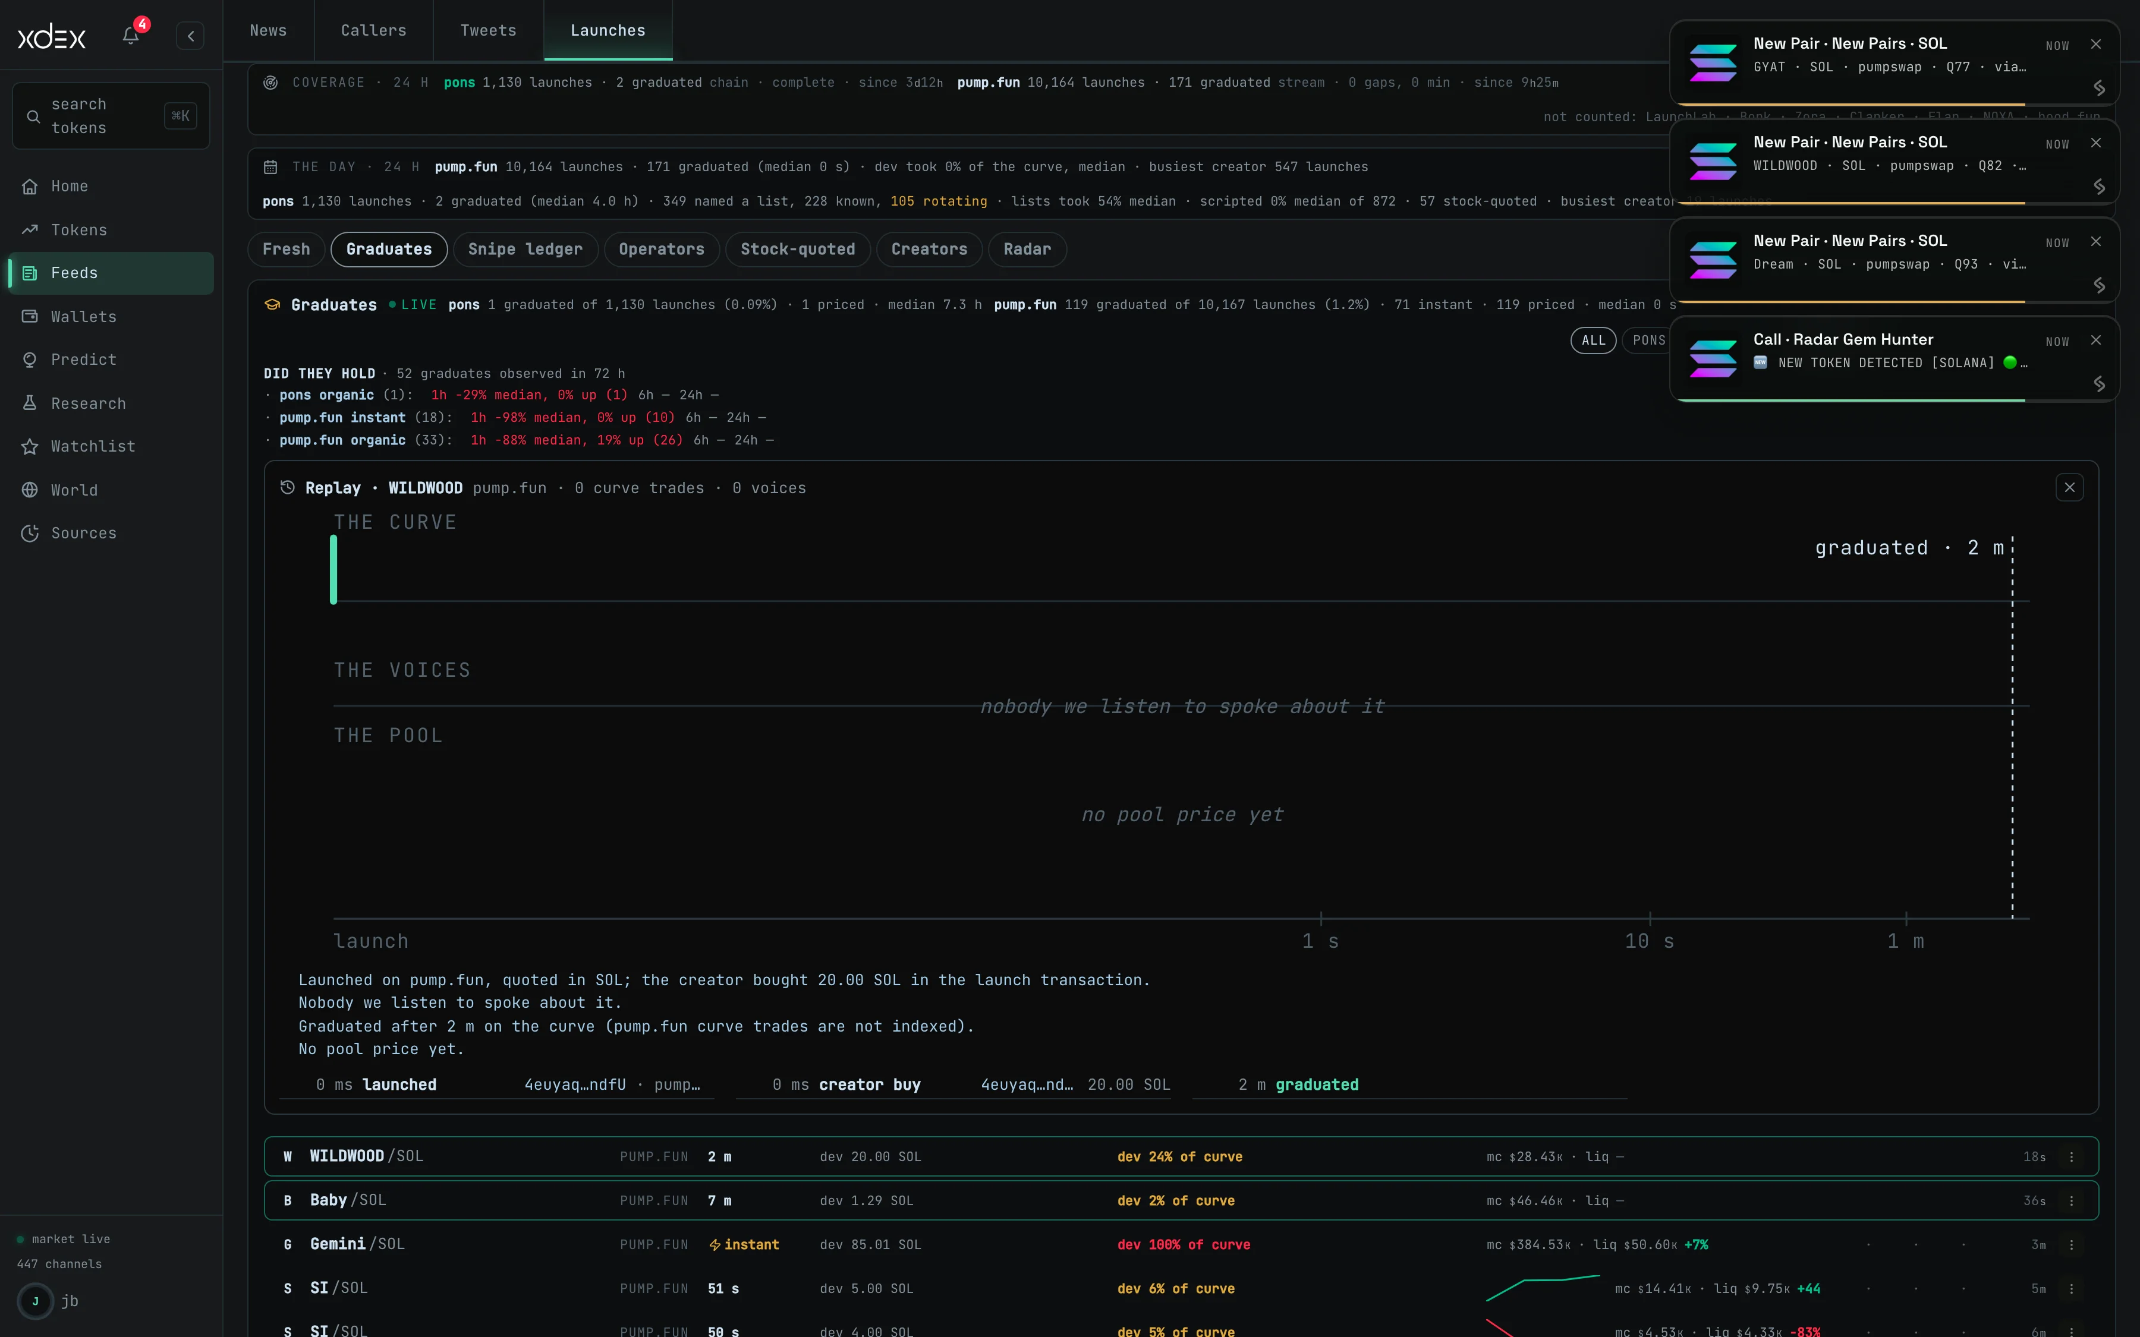Open more options for Baby row
Image resolution: width=2140 pixels, height=1337 pixels.
tap(2071, 1201)
